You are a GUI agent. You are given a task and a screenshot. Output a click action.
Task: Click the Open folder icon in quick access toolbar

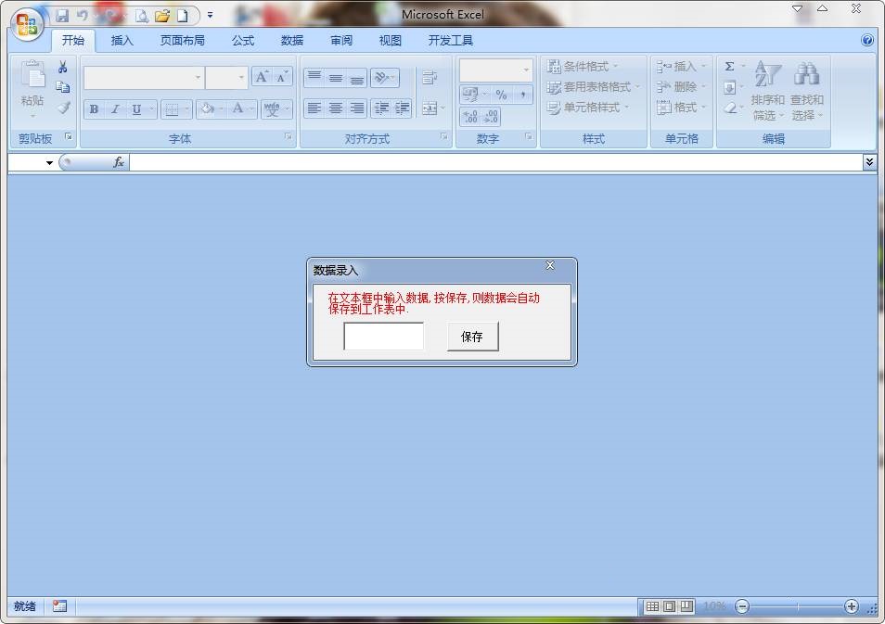click(x=162, y=16)
